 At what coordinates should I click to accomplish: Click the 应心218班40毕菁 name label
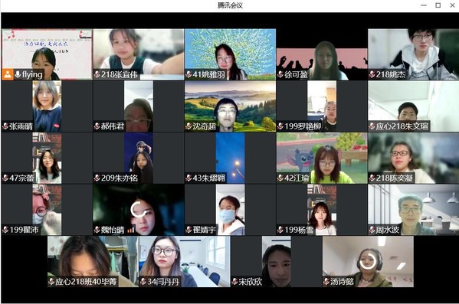pos(86,282)
